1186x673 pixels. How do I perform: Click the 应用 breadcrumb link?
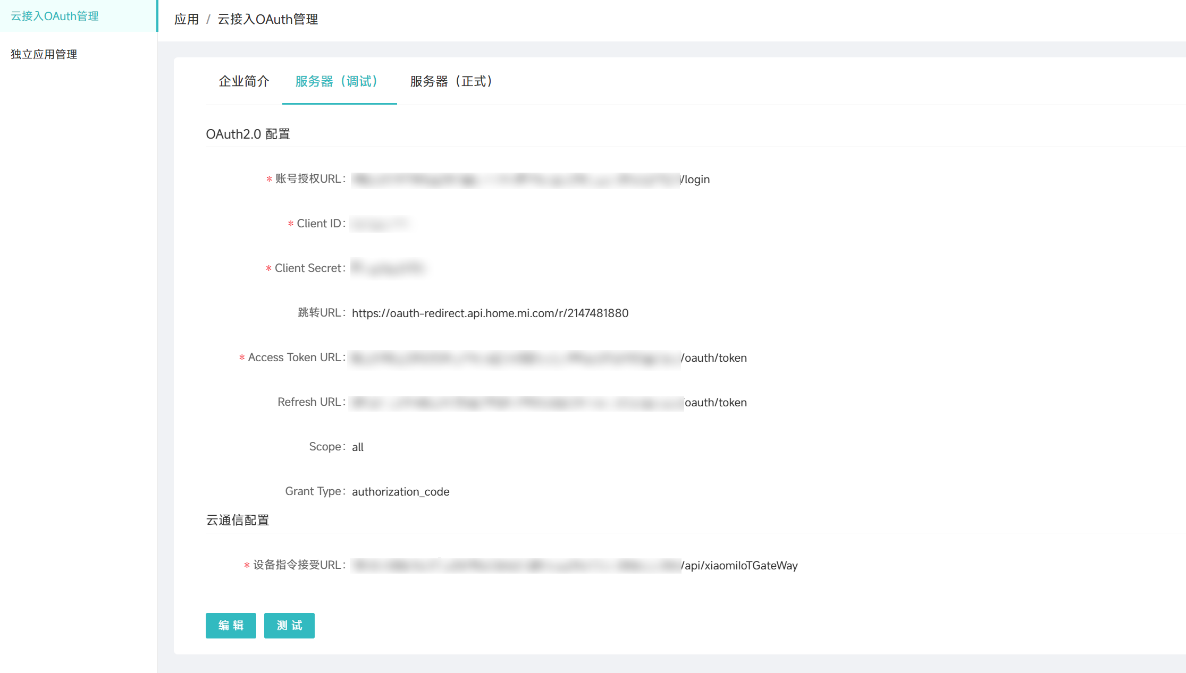pyautogui.click(x=187, y=20)
